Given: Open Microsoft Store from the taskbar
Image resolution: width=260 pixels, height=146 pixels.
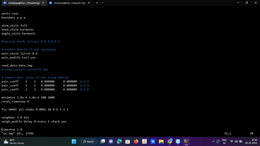Looking at the screenshot, I should pos(128,141).
